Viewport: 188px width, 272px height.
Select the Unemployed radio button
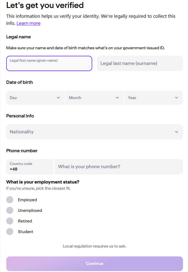(10, 210)
